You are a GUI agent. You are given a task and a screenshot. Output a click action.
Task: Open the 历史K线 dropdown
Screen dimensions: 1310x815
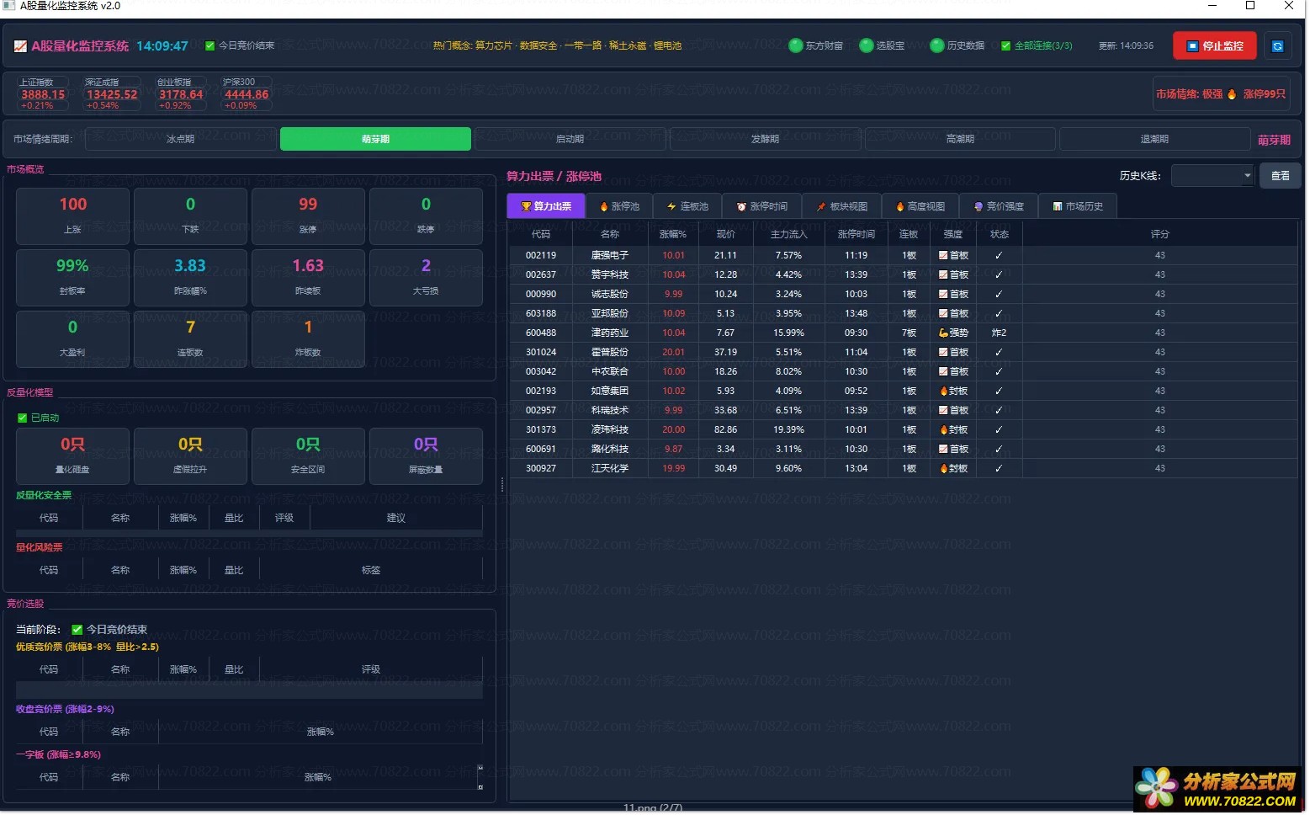pos(1212,175)
